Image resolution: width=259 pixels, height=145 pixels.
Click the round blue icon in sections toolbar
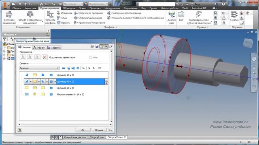point(78,68)
